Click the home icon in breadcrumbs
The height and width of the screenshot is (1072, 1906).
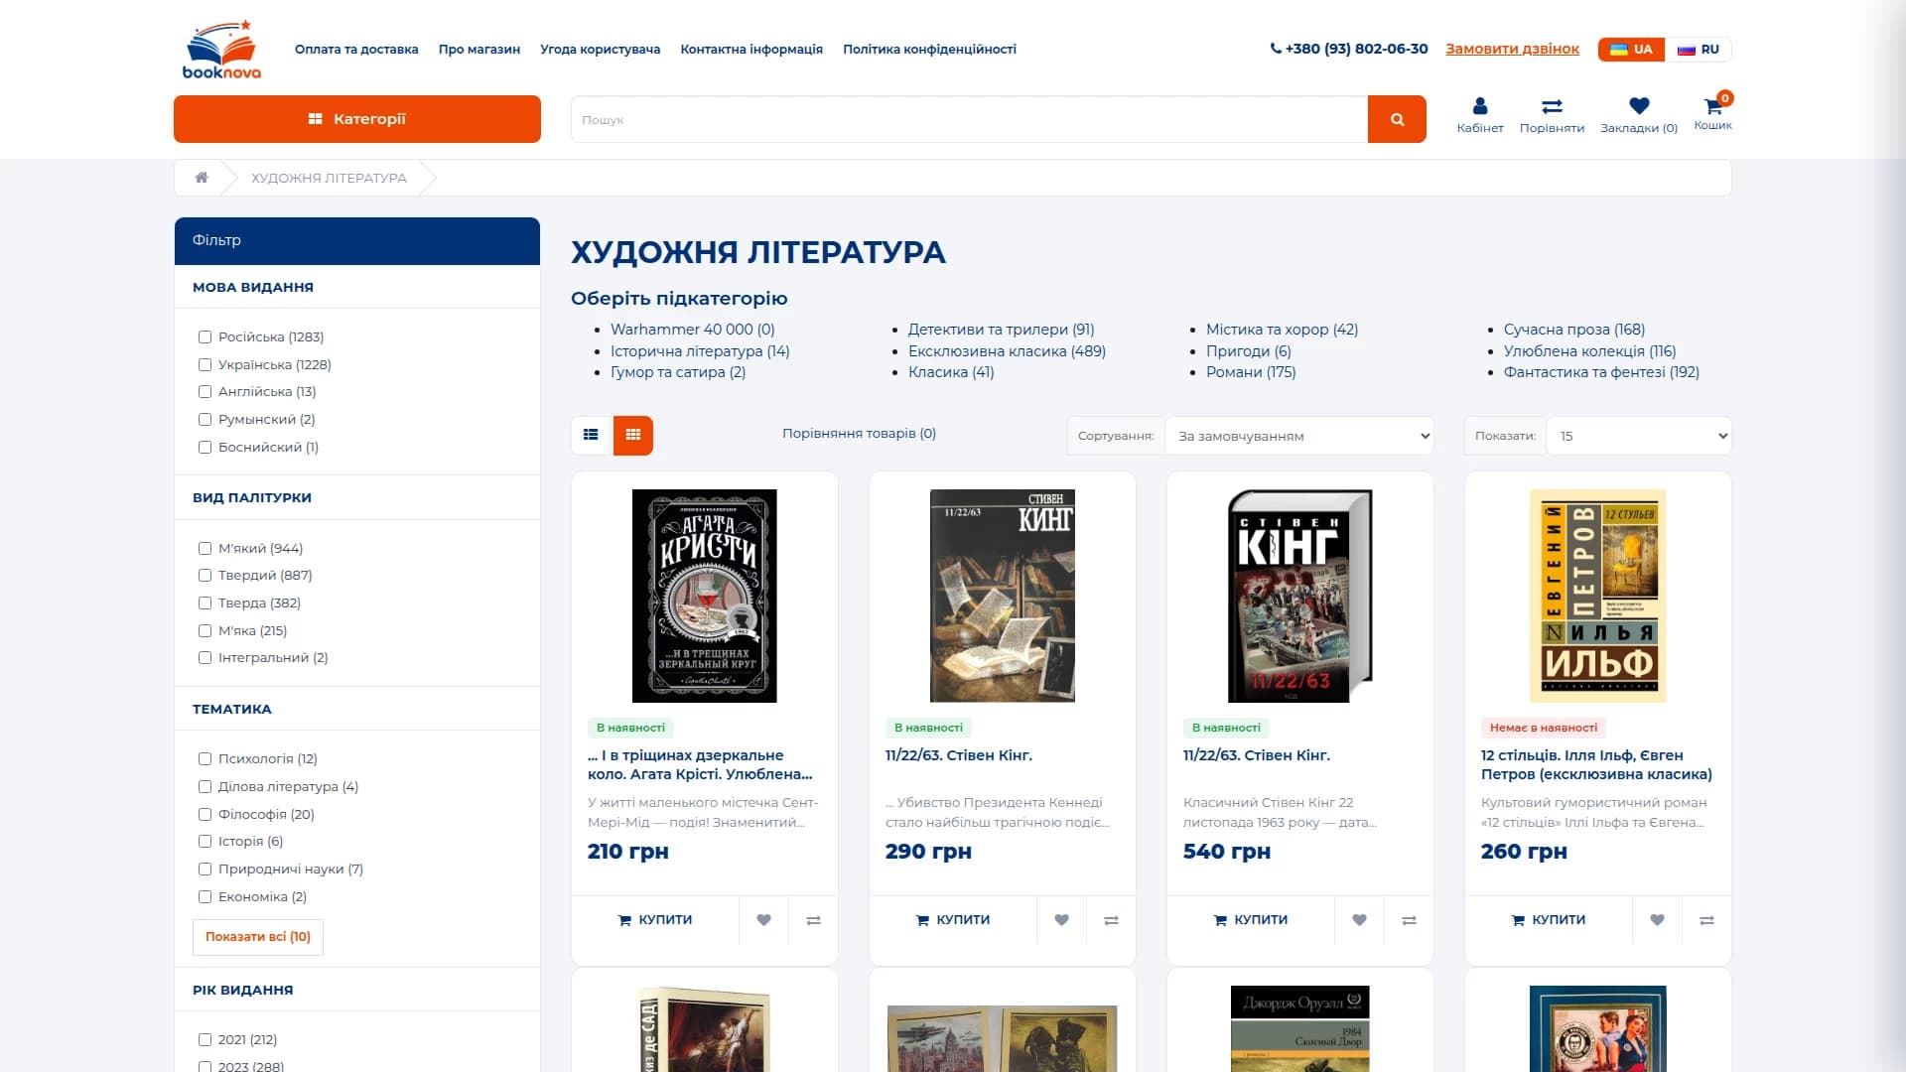click(202, 178)
